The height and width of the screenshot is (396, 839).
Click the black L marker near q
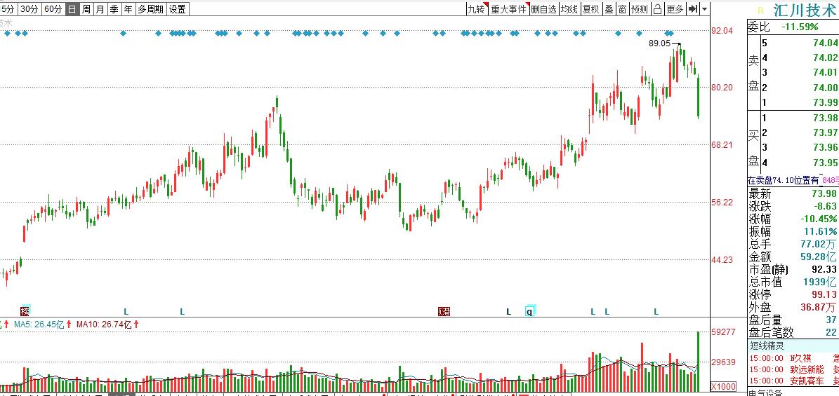tap(510, 312)
